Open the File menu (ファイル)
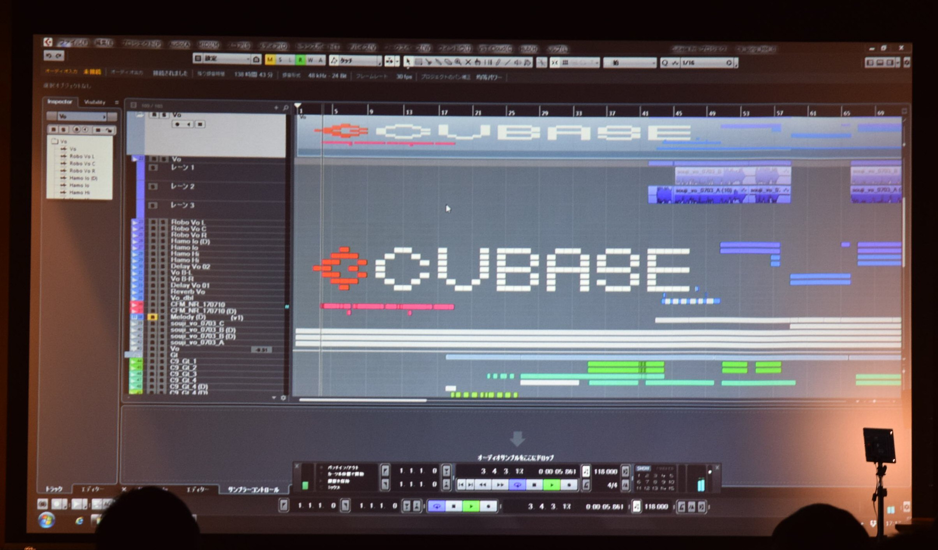The image size is (938, 550). click(73, 43)
